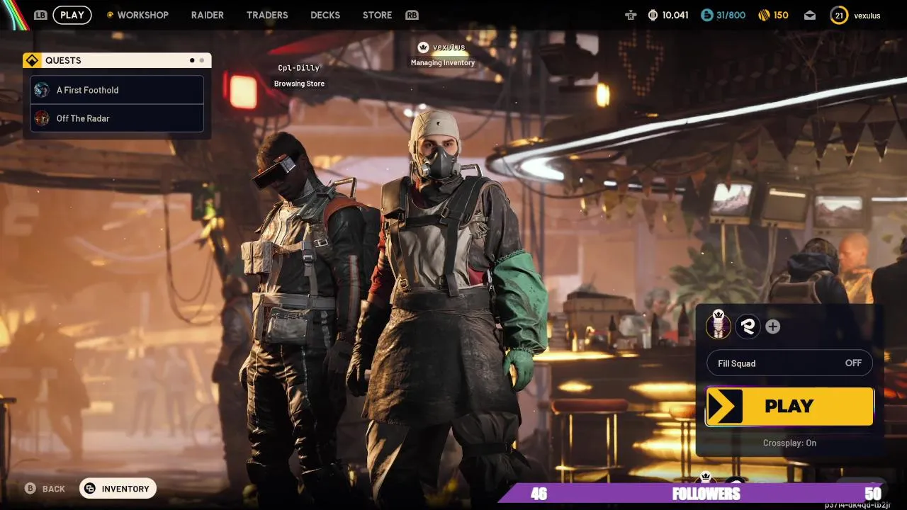
Task: Click the A First Foothold quest icon
Action: coord(43,90)
